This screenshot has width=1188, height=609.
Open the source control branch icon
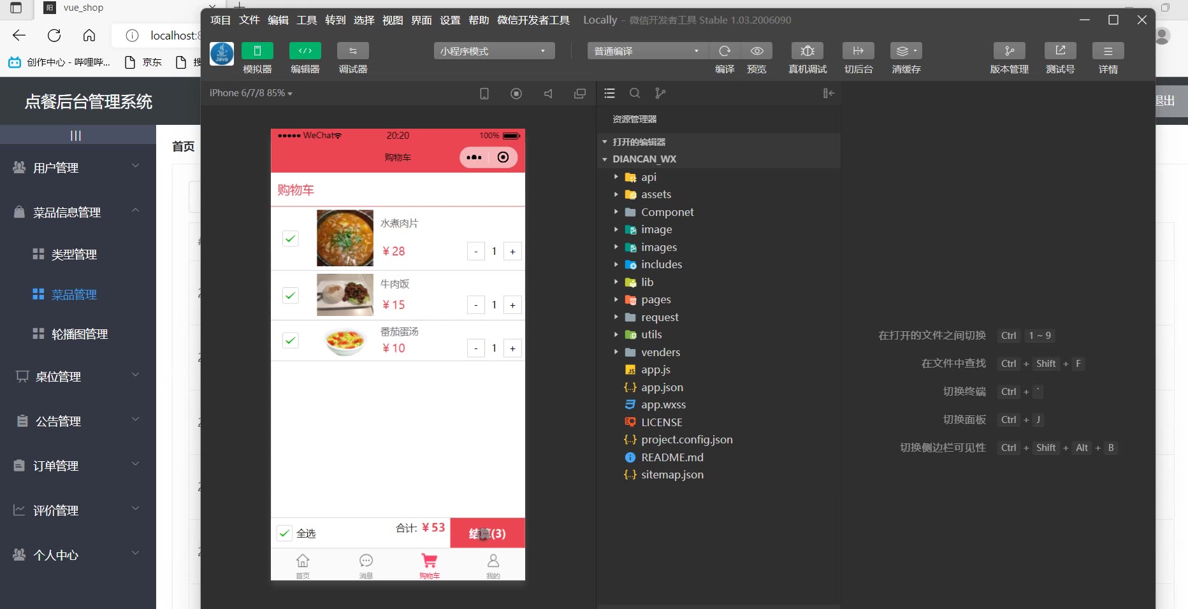tap(660, 93)
